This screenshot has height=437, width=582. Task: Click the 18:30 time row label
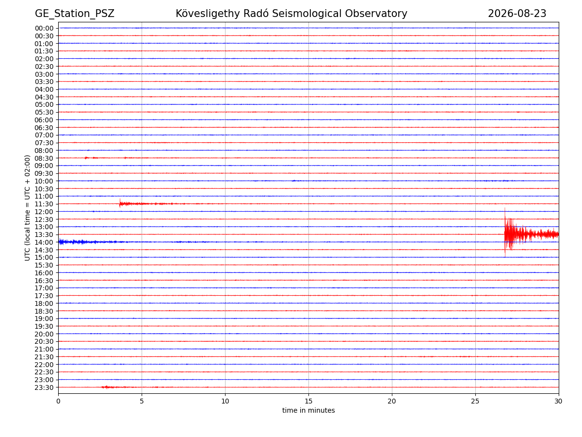[44, 311]
